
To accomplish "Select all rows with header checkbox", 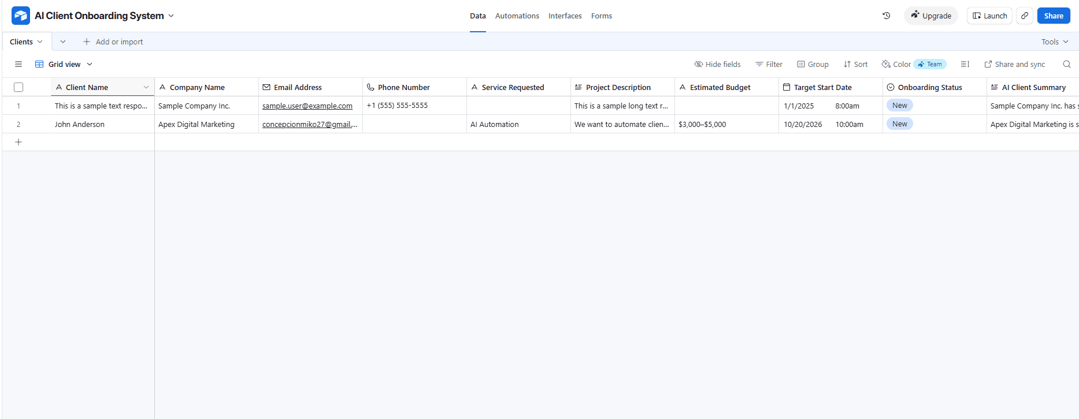I will (x=18, y=87).
